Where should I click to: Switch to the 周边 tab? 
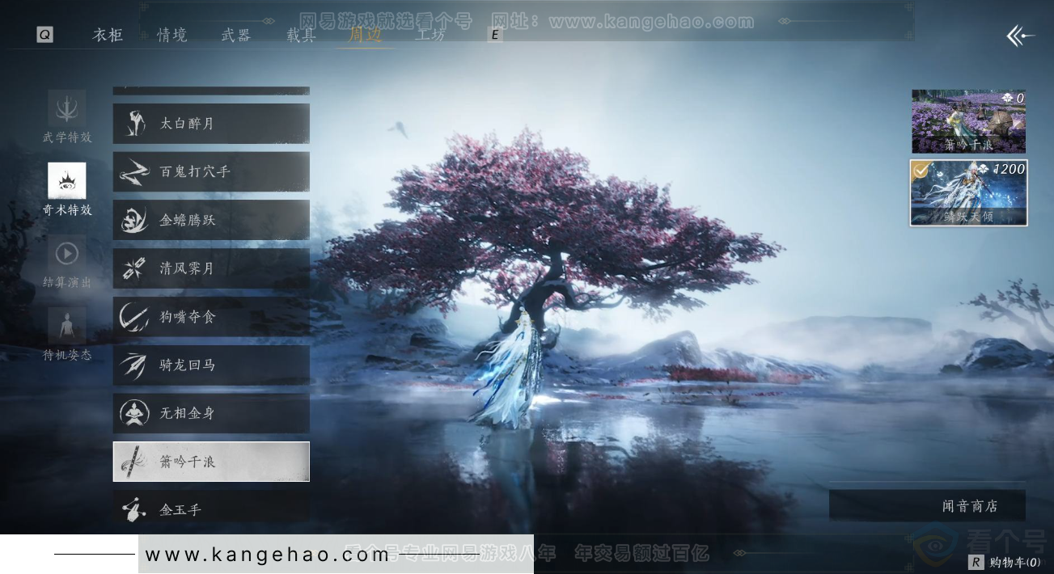coord(366,35)
